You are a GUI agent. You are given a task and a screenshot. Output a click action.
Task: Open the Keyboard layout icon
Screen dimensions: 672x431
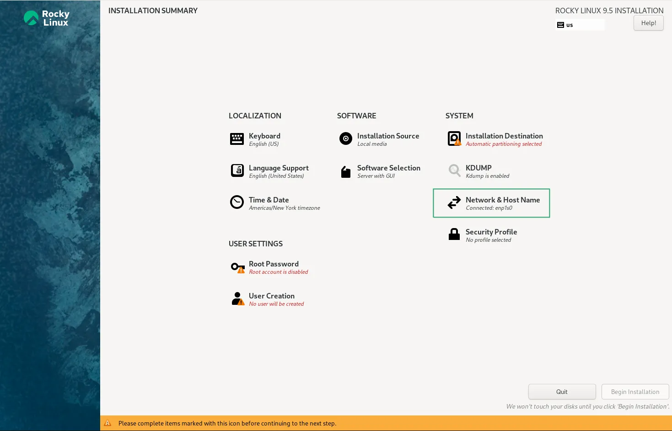click(x=237, y=138)
